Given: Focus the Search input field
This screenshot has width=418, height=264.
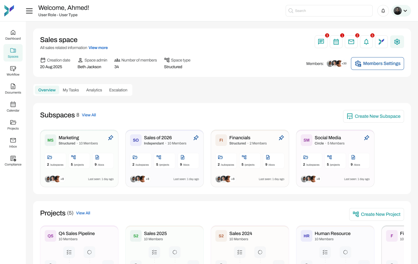Looking at the screenshot, I should pos(329,11).
